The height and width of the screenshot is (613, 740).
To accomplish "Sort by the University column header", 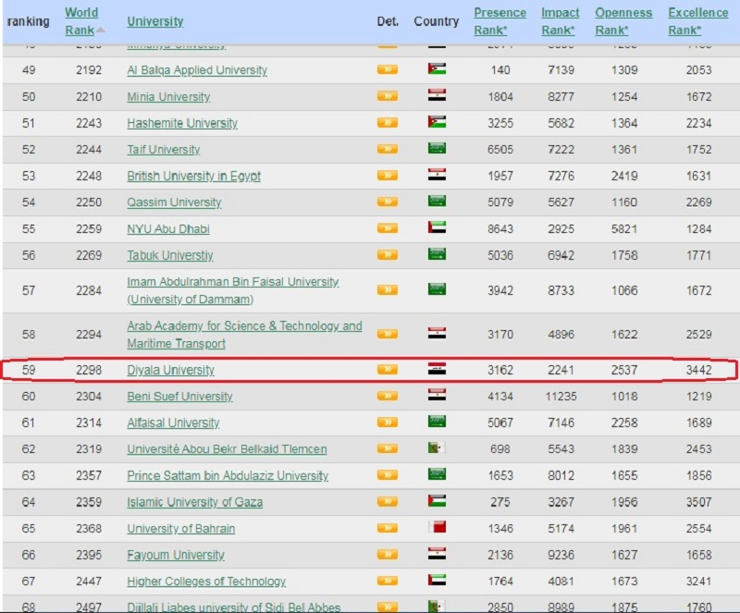I will coord(155,21).
